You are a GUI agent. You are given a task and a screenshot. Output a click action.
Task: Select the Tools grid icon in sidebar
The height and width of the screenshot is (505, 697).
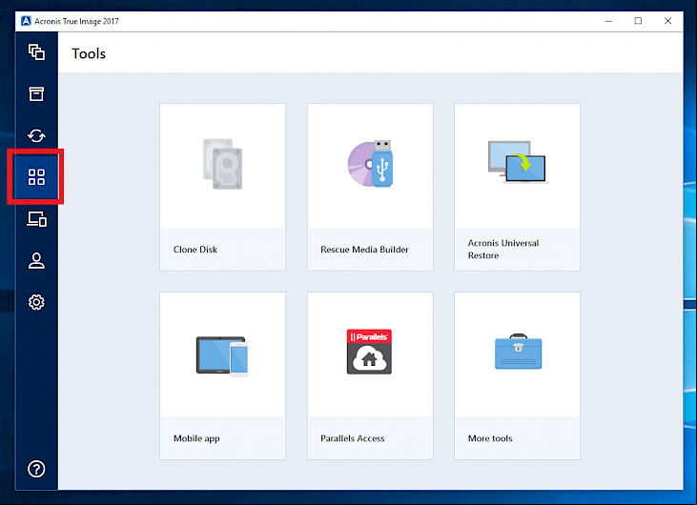[x=36, y=177]
